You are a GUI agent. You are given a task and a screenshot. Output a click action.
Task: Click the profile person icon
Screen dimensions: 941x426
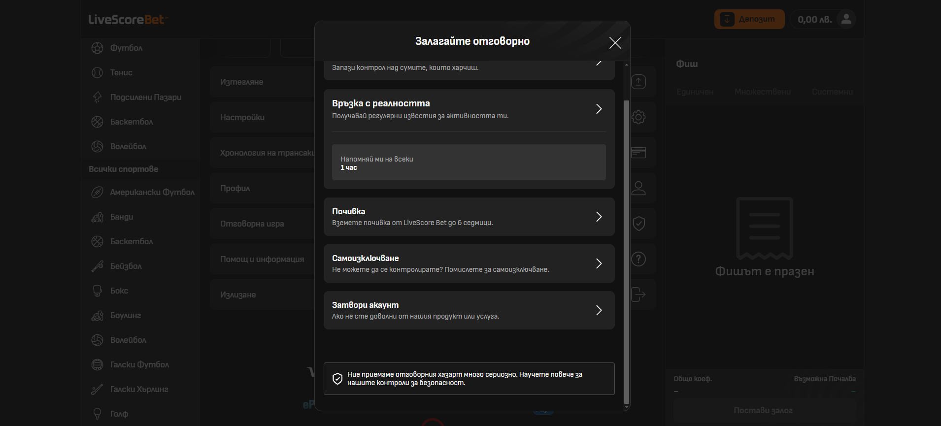639,188
